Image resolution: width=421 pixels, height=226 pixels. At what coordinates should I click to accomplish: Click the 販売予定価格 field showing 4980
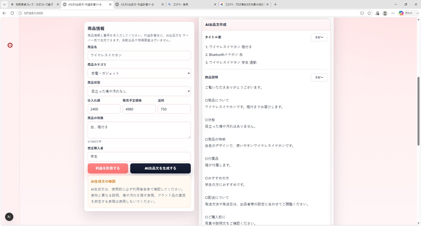click(139, 109)
